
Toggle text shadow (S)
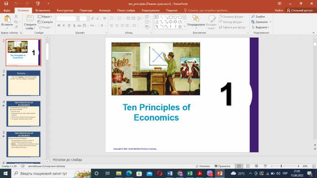click(x=74, y=25)
